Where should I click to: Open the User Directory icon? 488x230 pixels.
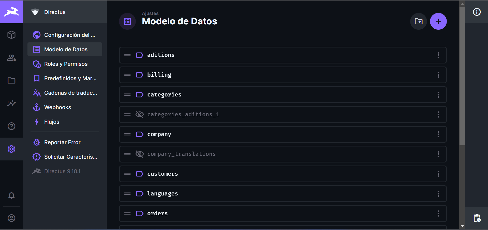(x=11, y=58)
